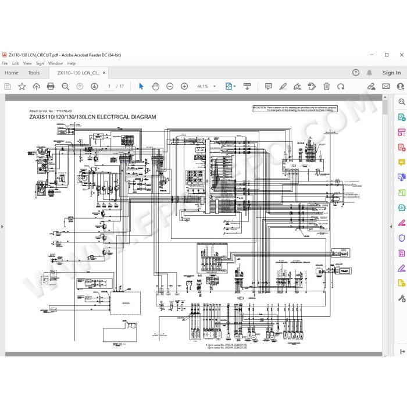Go to previous page arrow
The image size is (407, 407).
80,86
